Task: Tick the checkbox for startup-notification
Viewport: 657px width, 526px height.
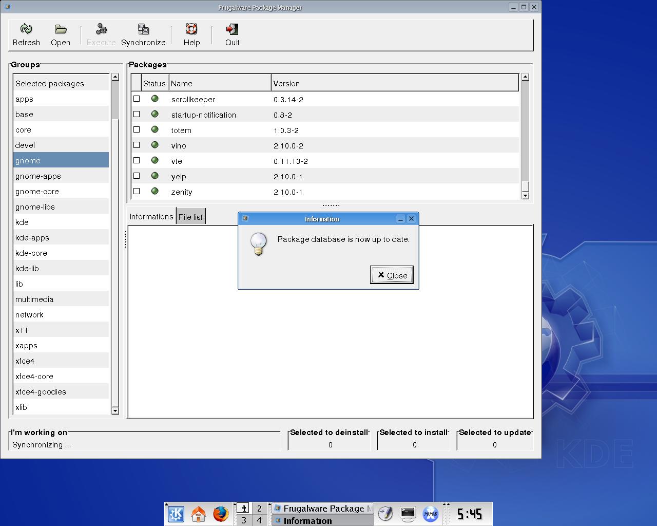Action: tap(137, 114)
